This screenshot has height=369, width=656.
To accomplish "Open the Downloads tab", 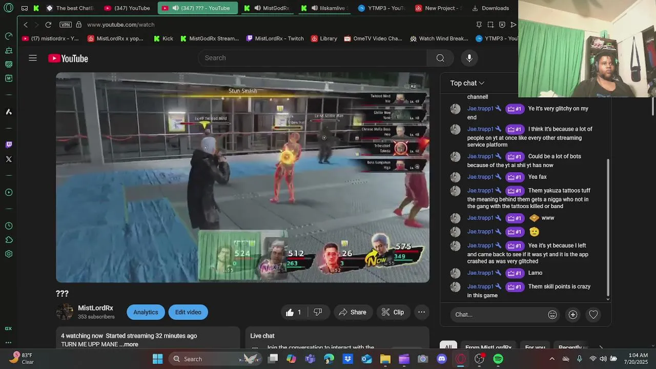I will 490,8.
